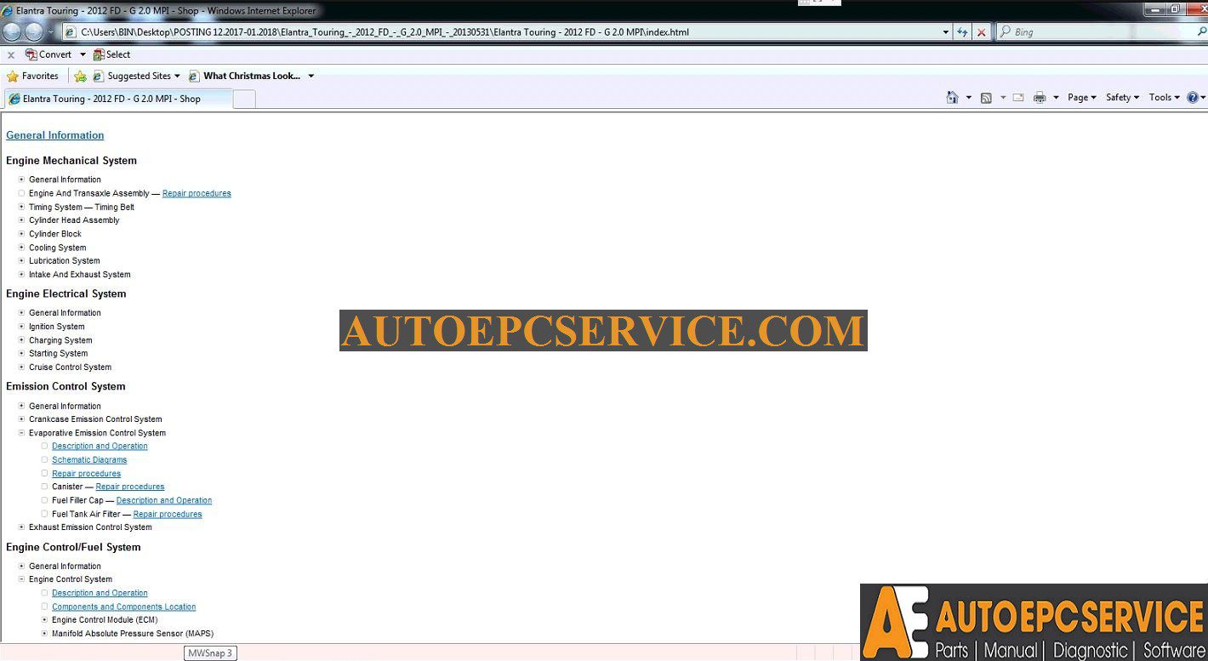1208x661 pixels.
Task: Expand the Charging System node
Action: (22, 340)
